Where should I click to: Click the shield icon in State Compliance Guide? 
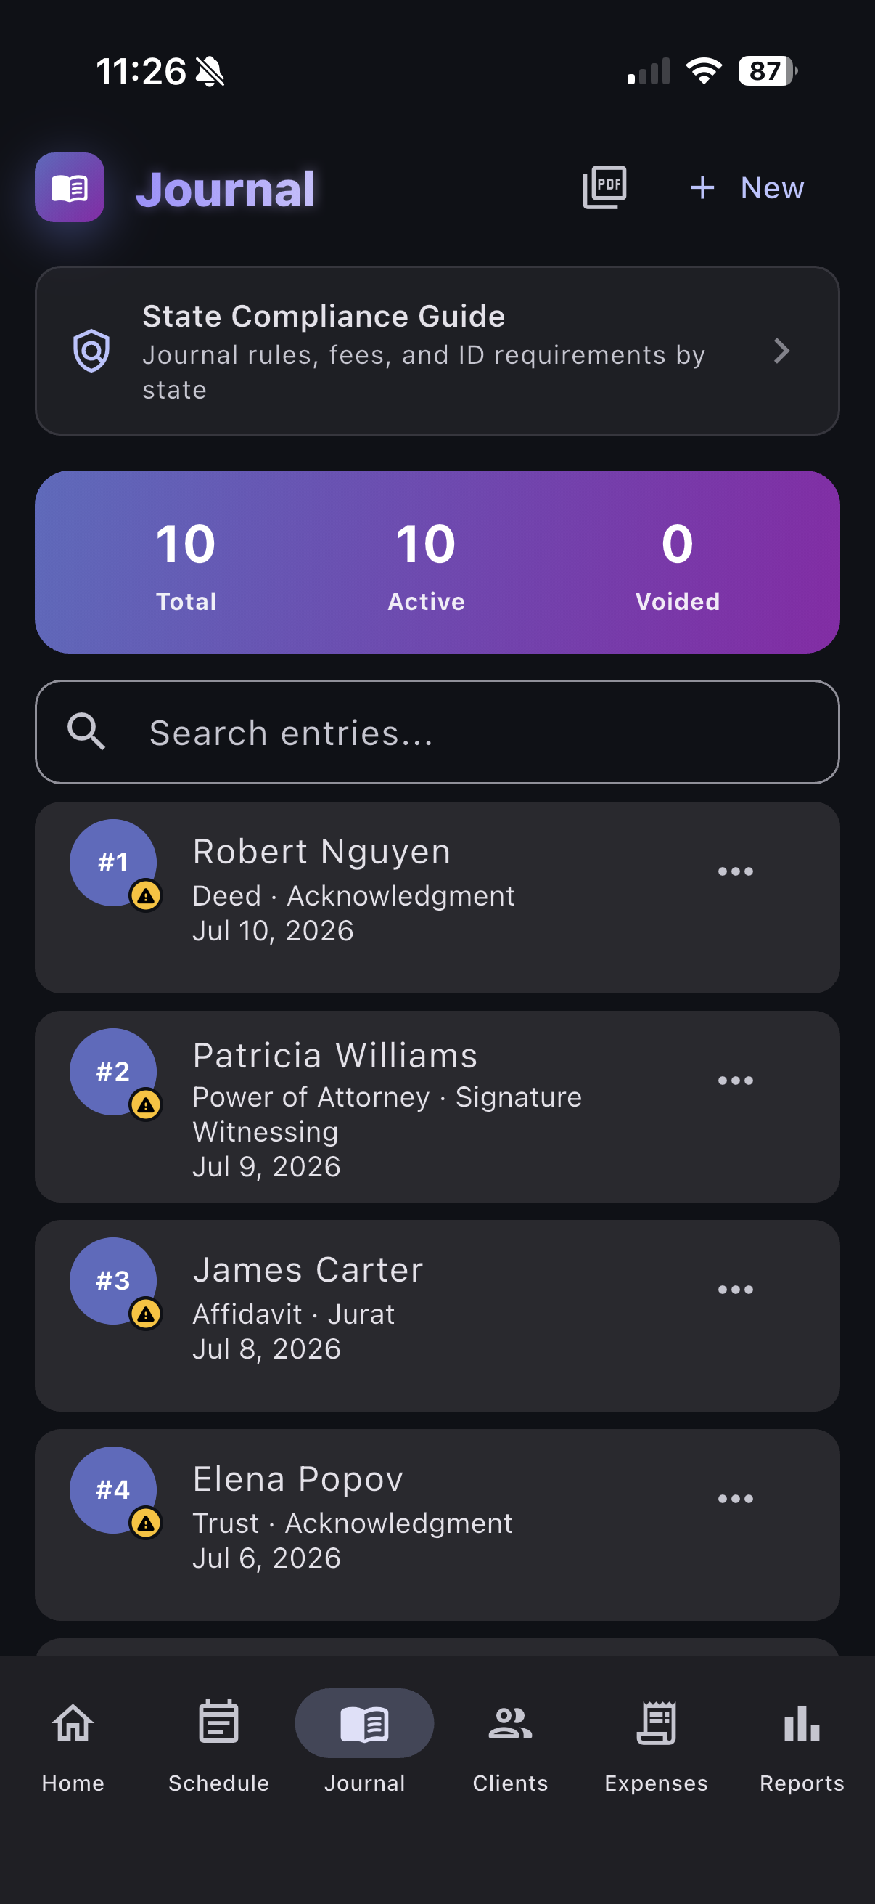(91, 350)
